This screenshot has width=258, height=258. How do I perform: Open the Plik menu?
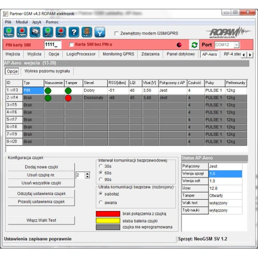click(x=8, y=22)
